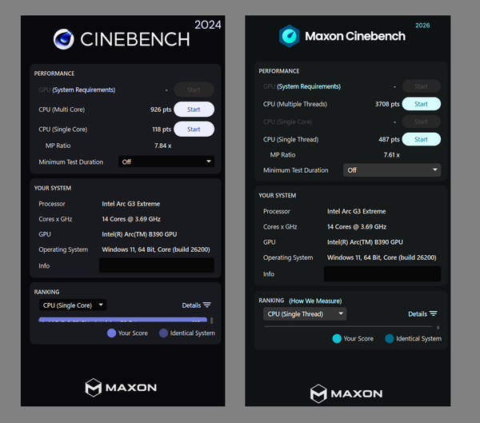
Task: Click the disabled GPU Start button in Cinebench 2024
Action: pyautogui.click(x=194, y=90)
